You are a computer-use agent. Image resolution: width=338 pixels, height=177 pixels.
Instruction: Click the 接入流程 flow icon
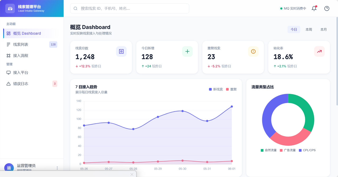click(x=8, y=56)
